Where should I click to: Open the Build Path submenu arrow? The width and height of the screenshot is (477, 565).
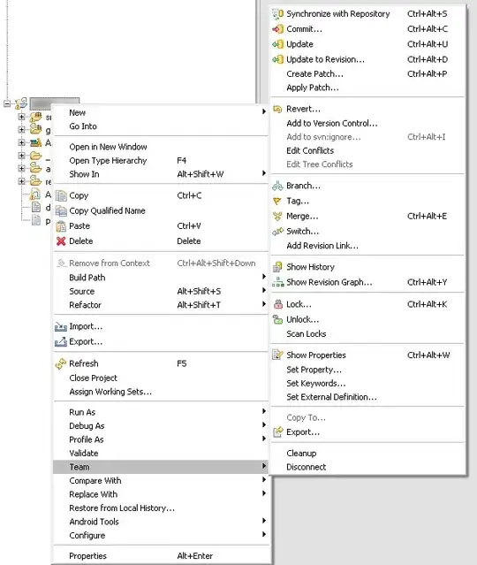[x=264, y=277]
